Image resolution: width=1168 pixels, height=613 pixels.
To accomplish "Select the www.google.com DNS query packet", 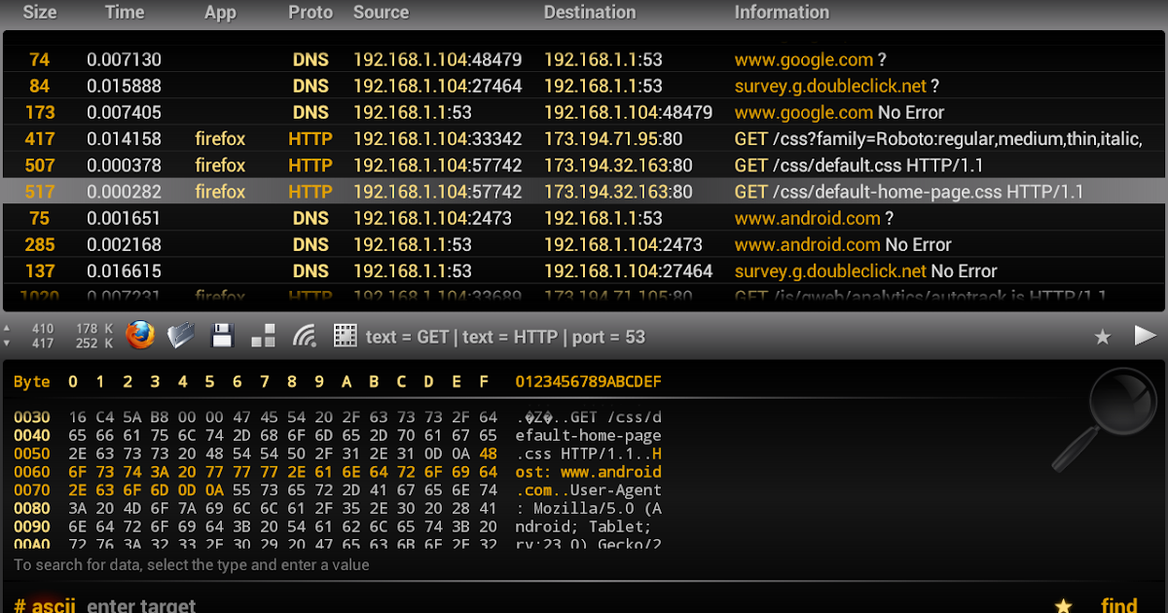I will pyautogui.click(x=584, y=59).
